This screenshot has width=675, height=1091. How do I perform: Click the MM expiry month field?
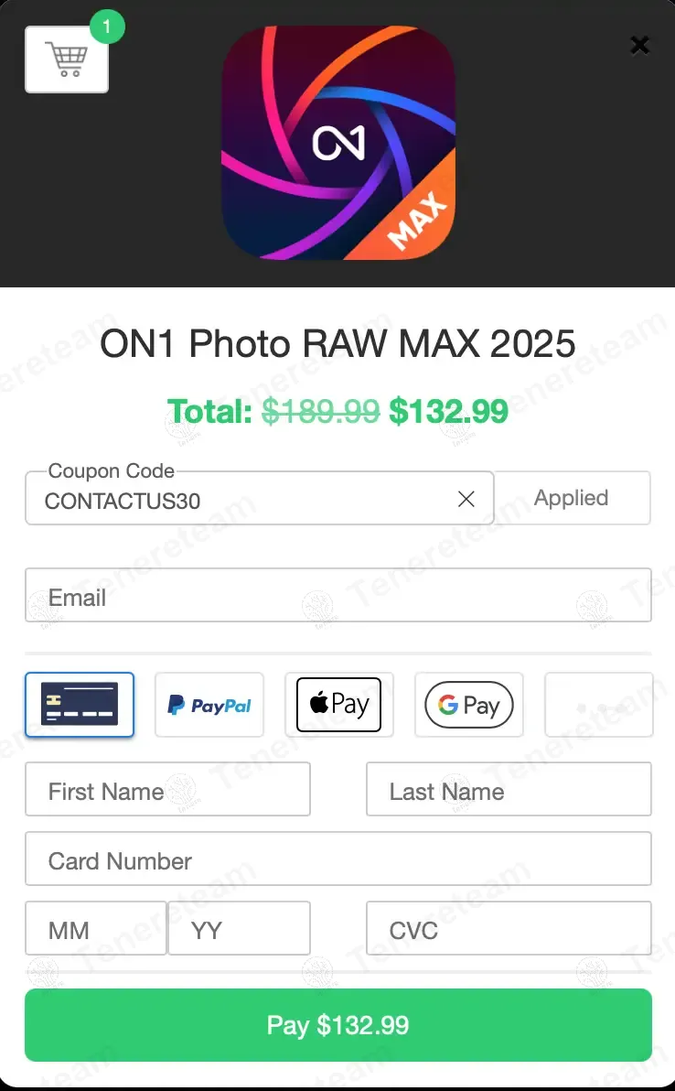click(96, 929)
